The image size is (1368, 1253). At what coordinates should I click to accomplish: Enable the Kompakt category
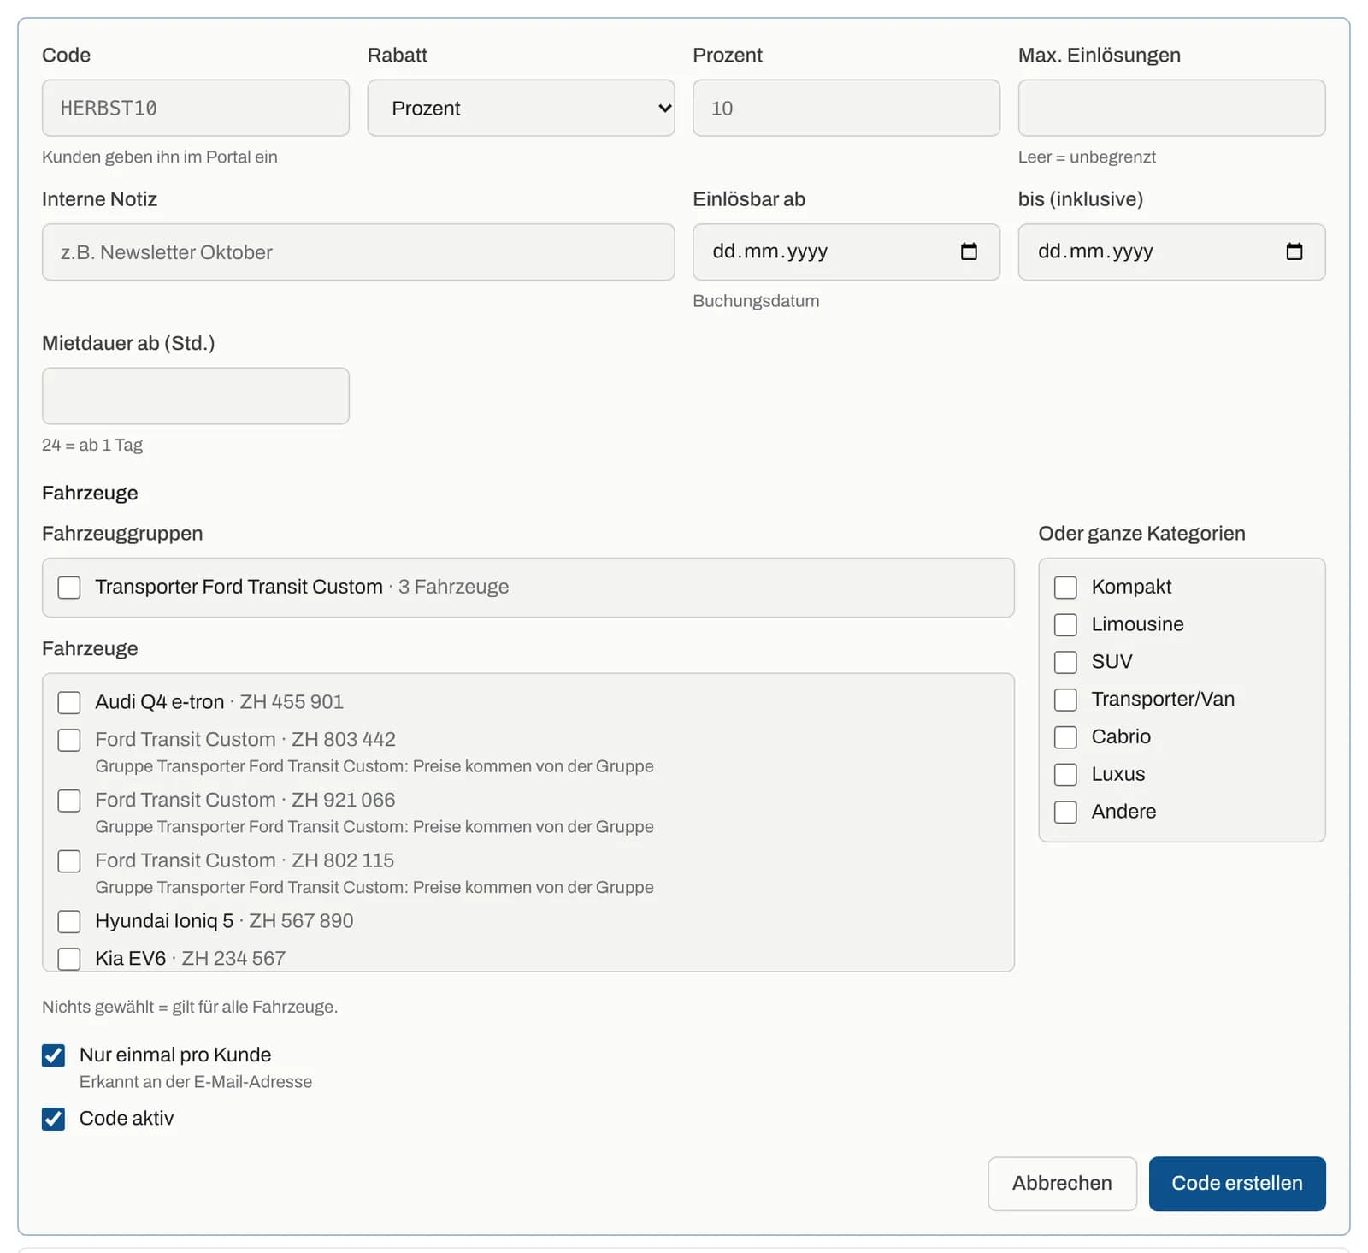1065,588
